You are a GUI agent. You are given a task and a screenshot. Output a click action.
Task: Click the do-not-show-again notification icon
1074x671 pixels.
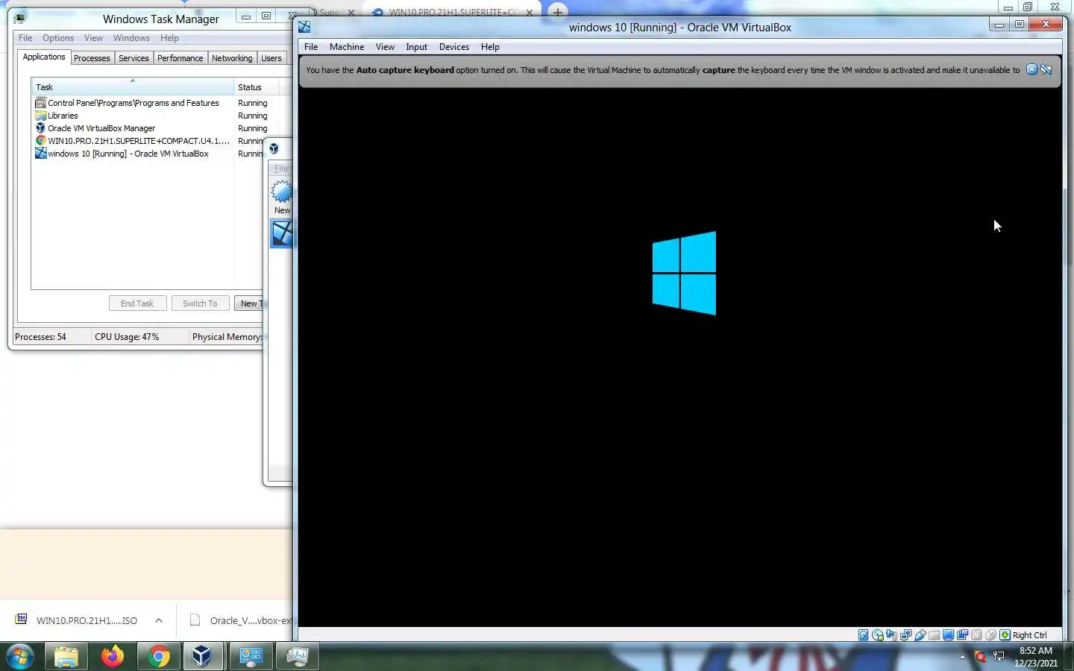tap(1046, 69)
